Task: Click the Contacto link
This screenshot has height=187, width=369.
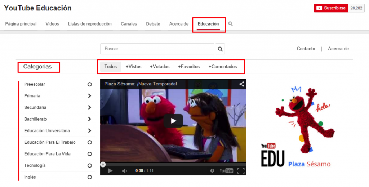Action: (306, 49)
